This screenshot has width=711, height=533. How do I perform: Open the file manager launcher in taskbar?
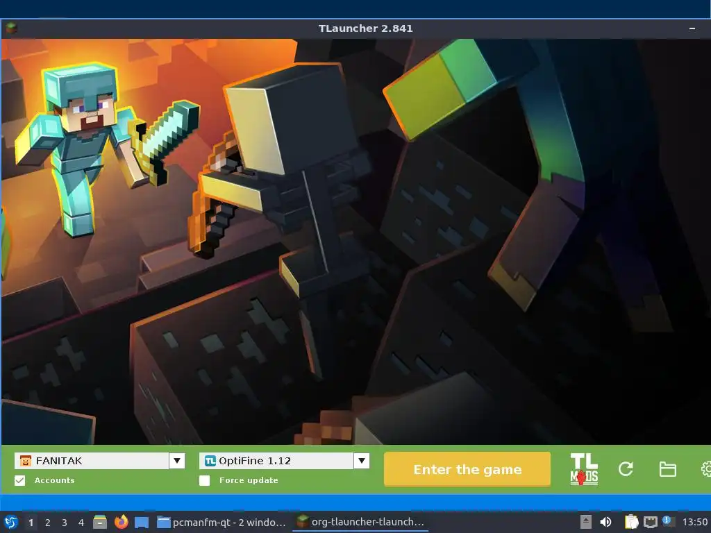pyautogui.click(x=100, y=522)
